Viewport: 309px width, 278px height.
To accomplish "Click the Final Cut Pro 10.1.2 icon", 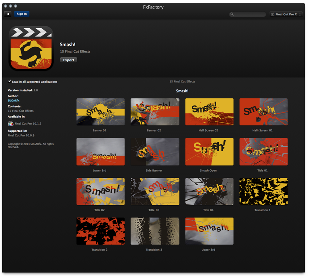I will coord(11,123).
